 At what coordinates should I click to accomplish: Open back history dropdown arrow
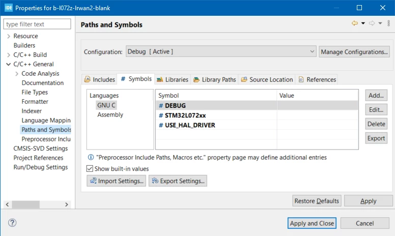(x=363, y=23)
